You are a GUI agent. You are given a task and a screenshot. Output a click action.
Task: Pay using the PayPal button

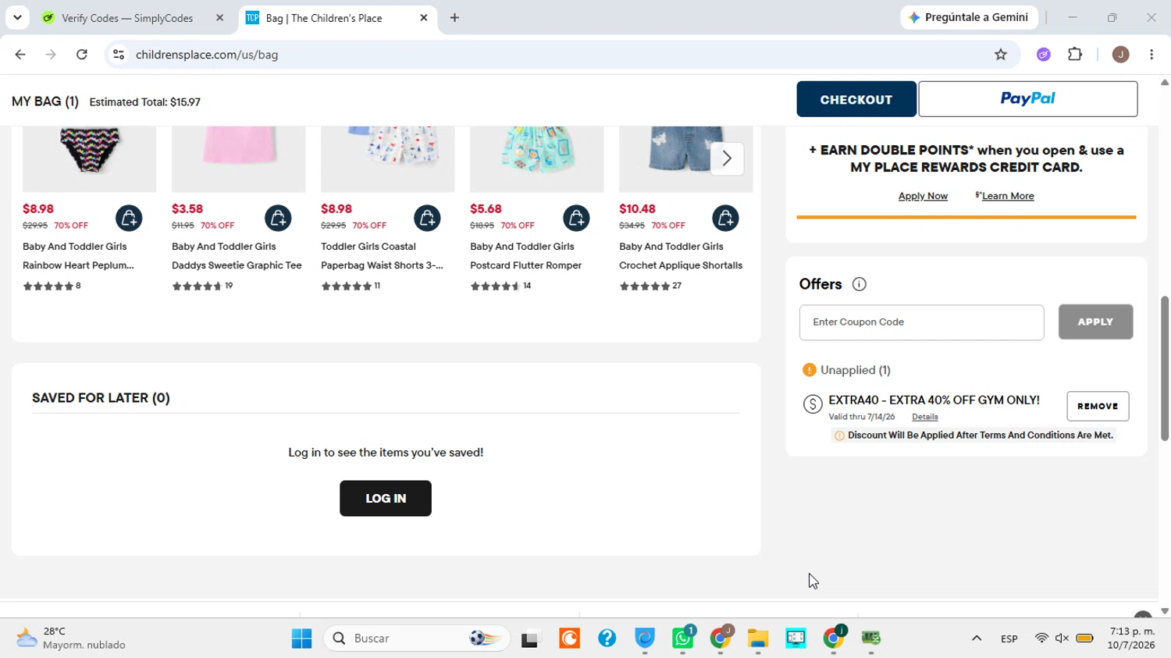click(x=1028, y=99)
